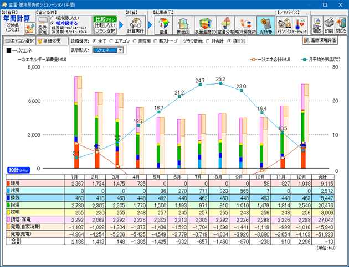The width and height of the screenshot is (349, 267).
Task: Open 表面温度3D view
Action: (x=205, y=25)
